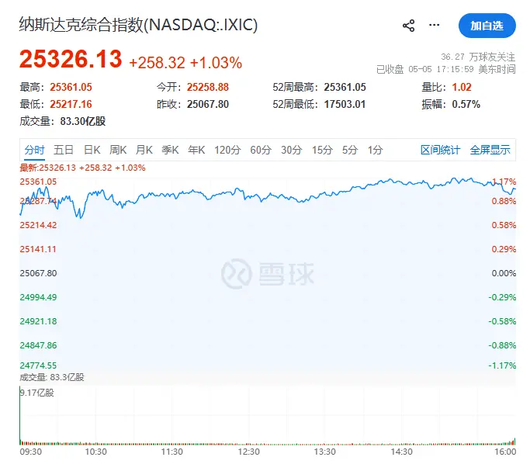Switch to 周K chart tab
Viewport: 530px width, 471px height.
coord(118,150)
